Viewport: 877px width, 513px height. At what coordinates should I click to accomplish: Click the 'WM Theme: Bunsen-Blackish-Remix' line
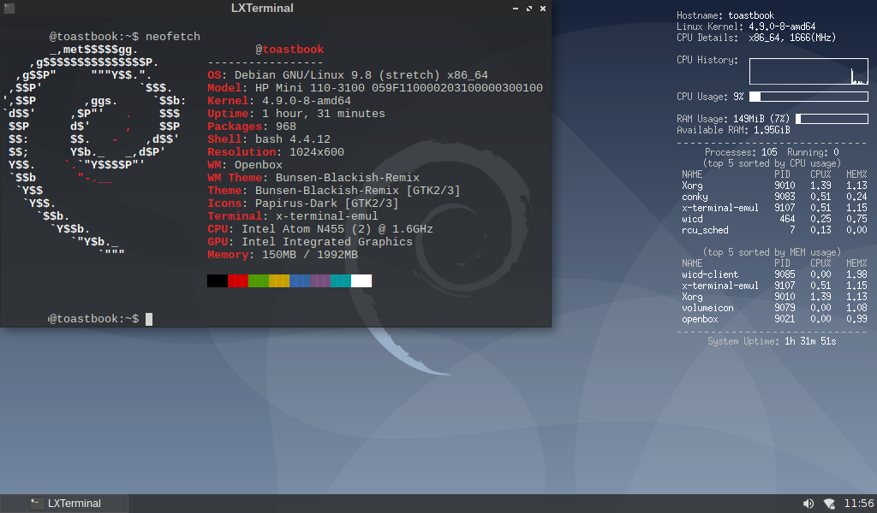click(x=313, y=178)
